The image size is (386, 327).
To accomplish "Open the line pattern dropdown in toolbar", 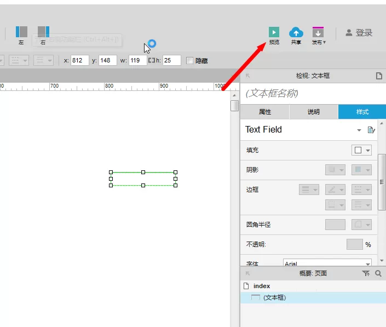I will [19, 60].
